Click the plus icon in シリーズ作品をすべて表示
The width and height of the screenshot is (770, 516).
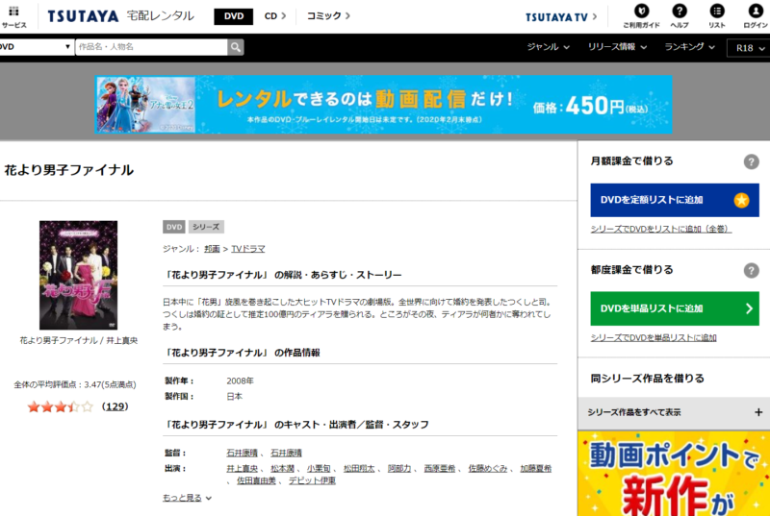point(758,412)
